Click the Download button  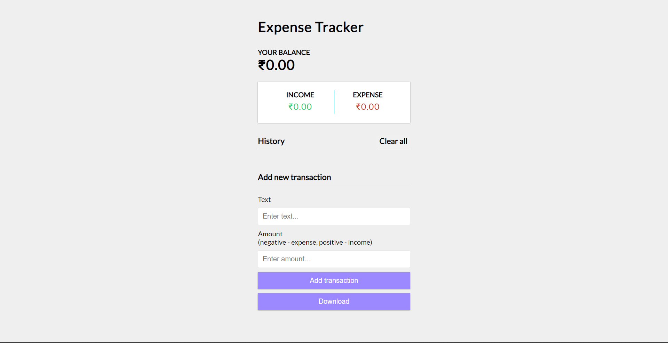pos(334,301)
